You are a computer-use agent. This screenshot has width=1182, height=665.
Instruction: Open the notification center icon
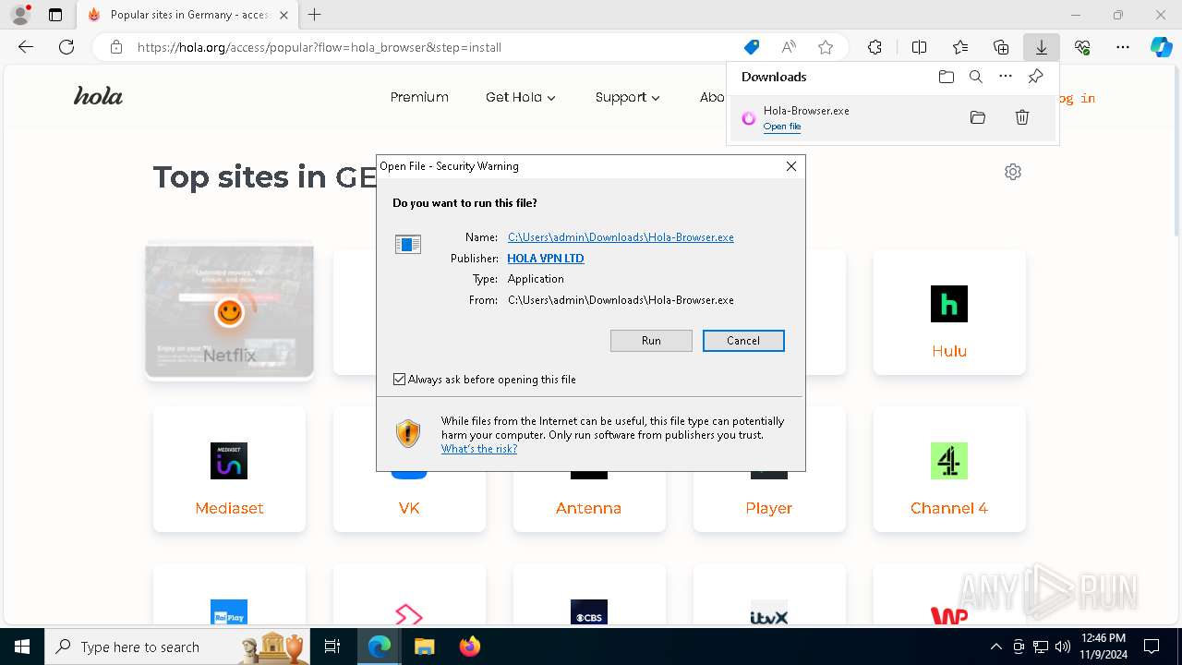[x=1152, y=647]
